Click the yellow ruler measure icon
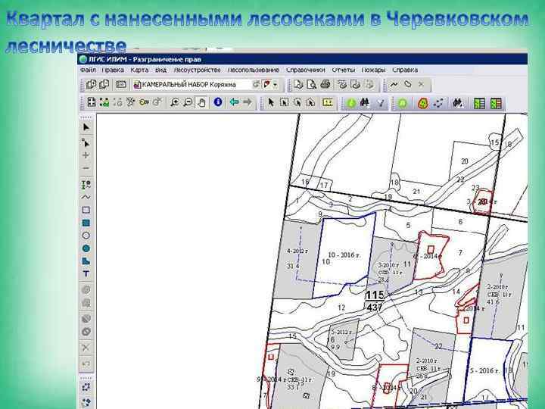Image resolution: width=545 pixels, height=409 pixels. (328, 102)
